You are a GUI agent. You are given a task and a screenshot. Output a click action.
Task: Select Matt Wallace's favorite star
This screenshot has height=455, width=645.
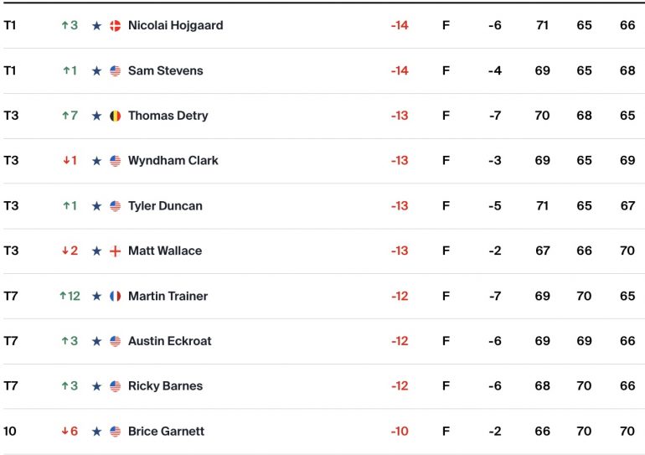pos(96,251)
